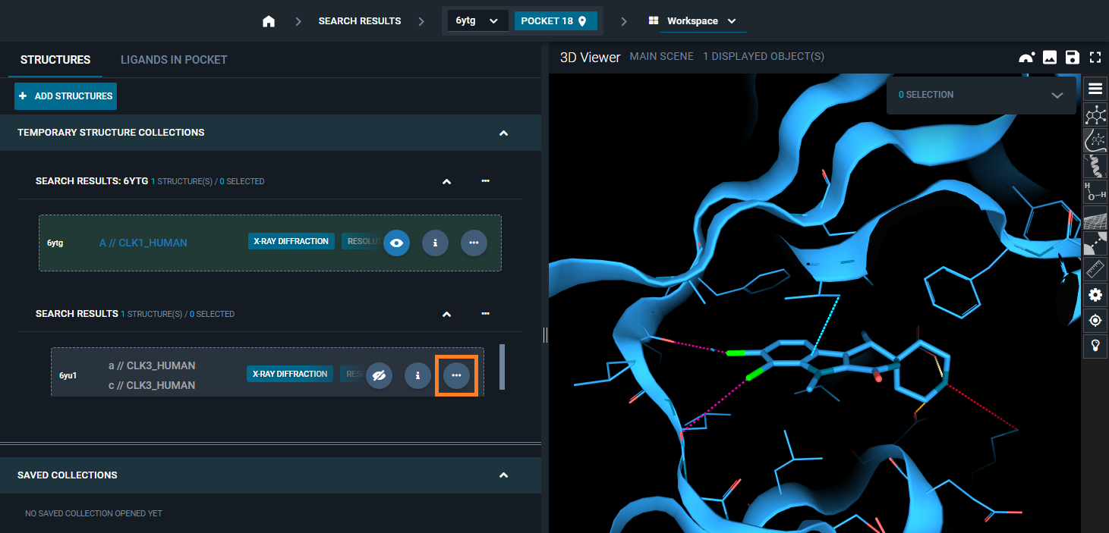Viewport: 1109px width, 533px height.
Task: Open info for the 6yu1 structure
Action: tap(417, 375)
